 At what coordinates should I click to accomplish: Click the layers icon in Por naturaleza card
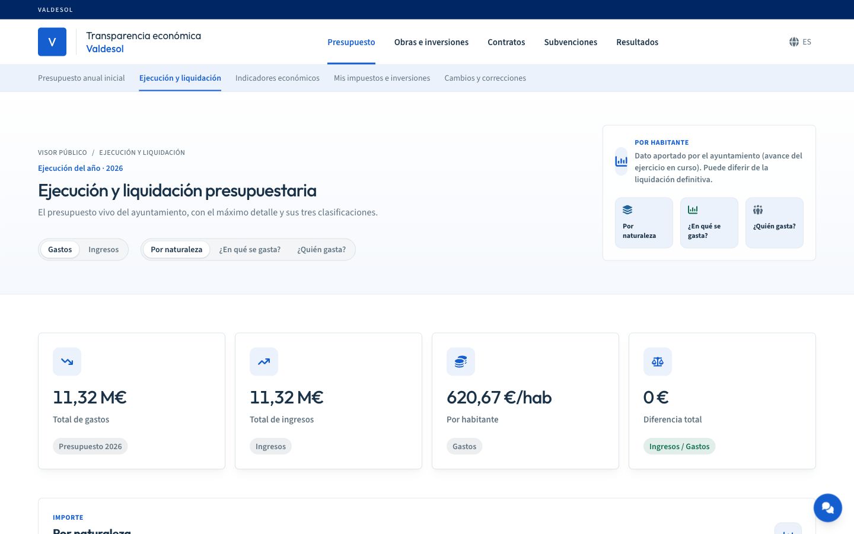click(x=627, y=210)
